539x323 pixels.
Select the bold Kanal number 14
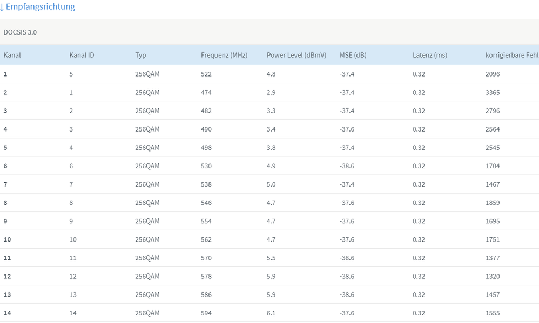click(7, 313)
